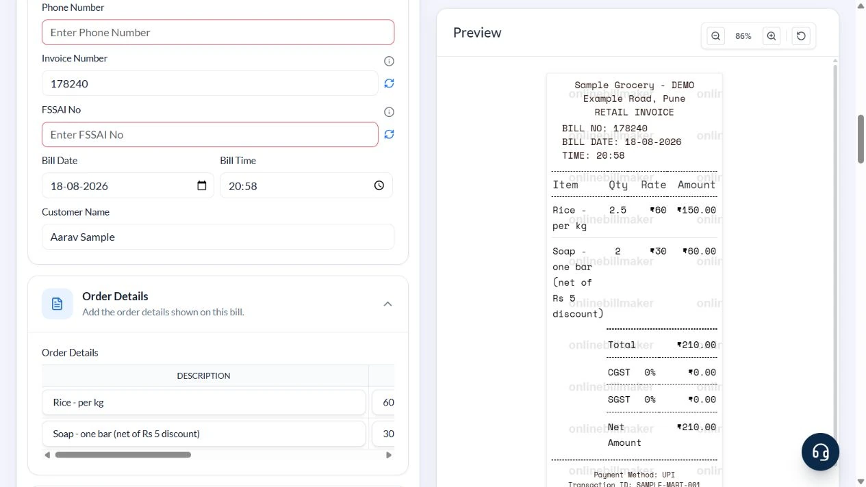The width and height of the screenshot is (866, 487).
Task: Click the Customer Name label
Action: [x=75, y=212]
